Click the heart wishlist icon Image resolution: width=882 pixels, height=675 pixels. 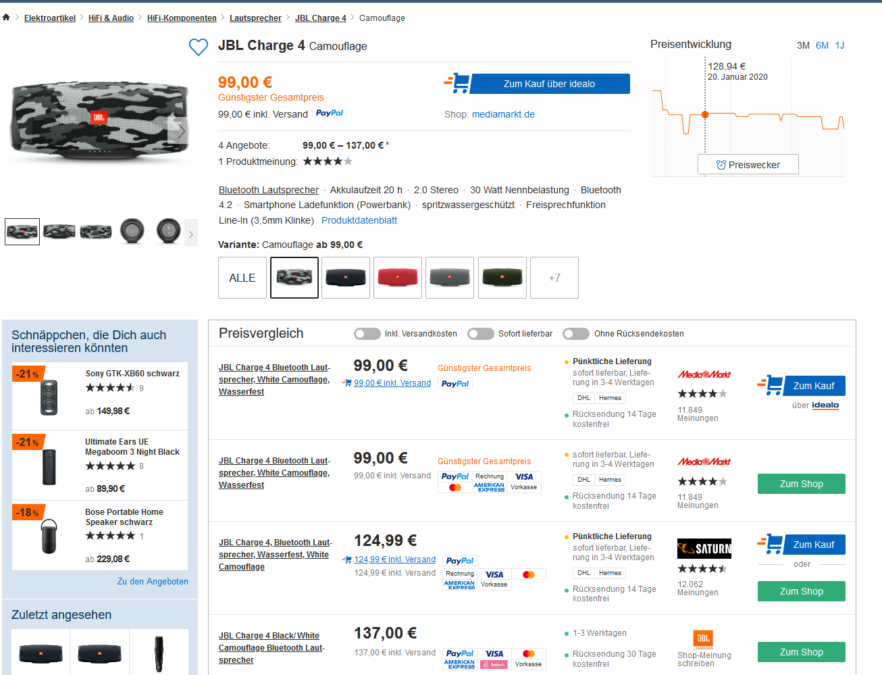pyautogui.click(x=198, y=47)
